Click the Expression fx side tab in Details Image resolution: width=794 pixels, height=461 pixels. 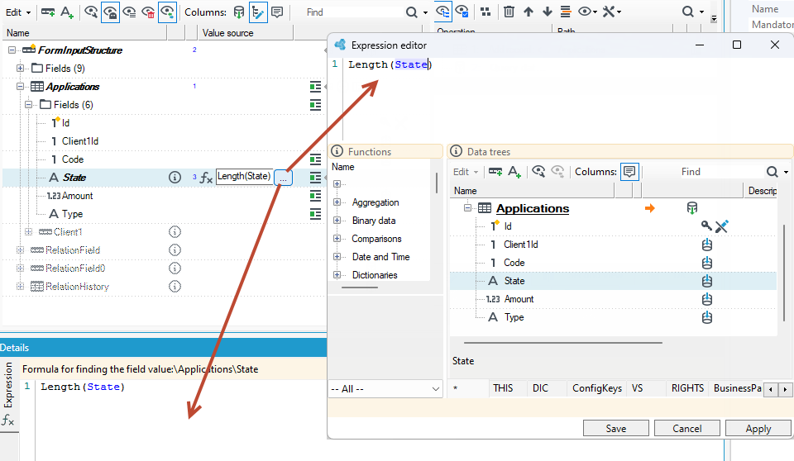[8, 396]
